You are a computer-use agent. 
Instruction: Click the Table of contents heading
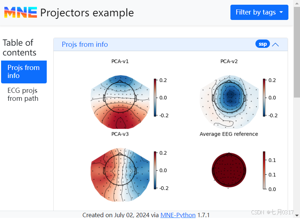point(20,47)
